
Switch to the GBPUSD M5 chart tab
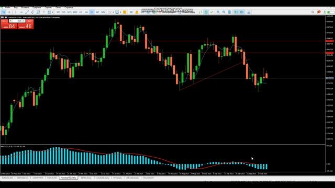click(x=23, y=178)
